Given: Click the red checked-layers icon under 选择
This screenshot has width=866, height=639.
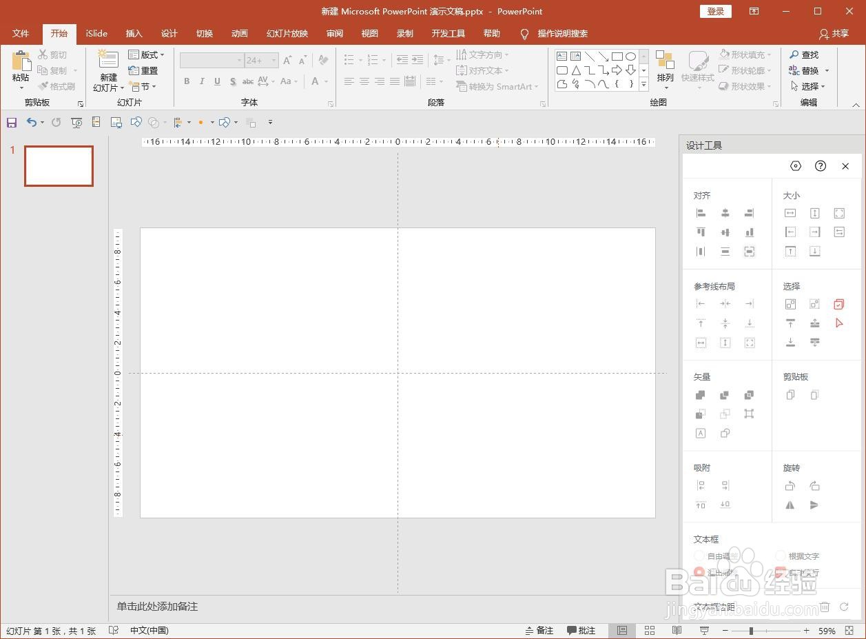Looking at the screenshot, I should click(839, 304).
